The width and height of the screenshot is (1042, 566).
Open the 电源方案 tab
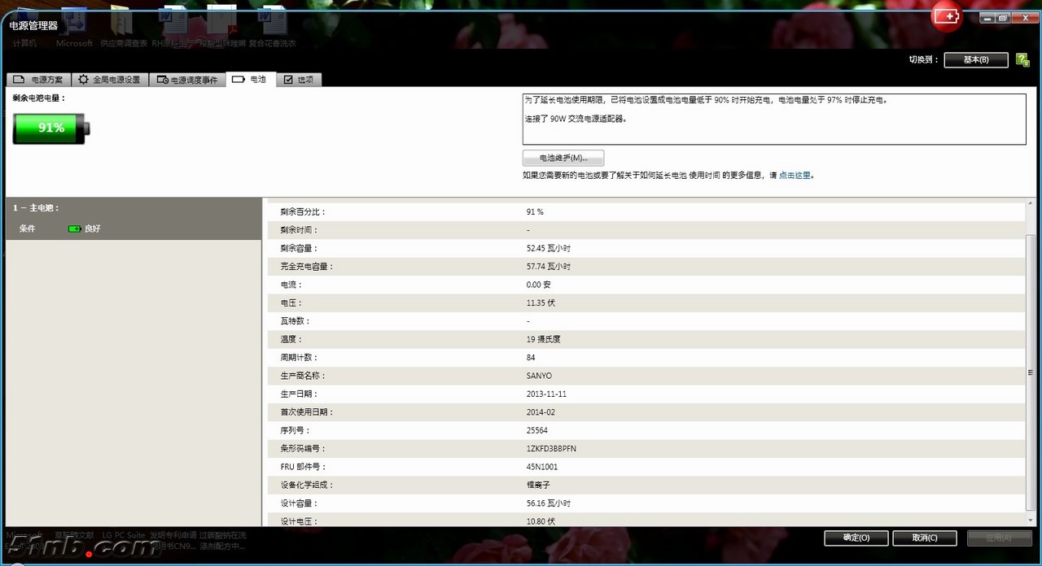[x=38, y=80]
